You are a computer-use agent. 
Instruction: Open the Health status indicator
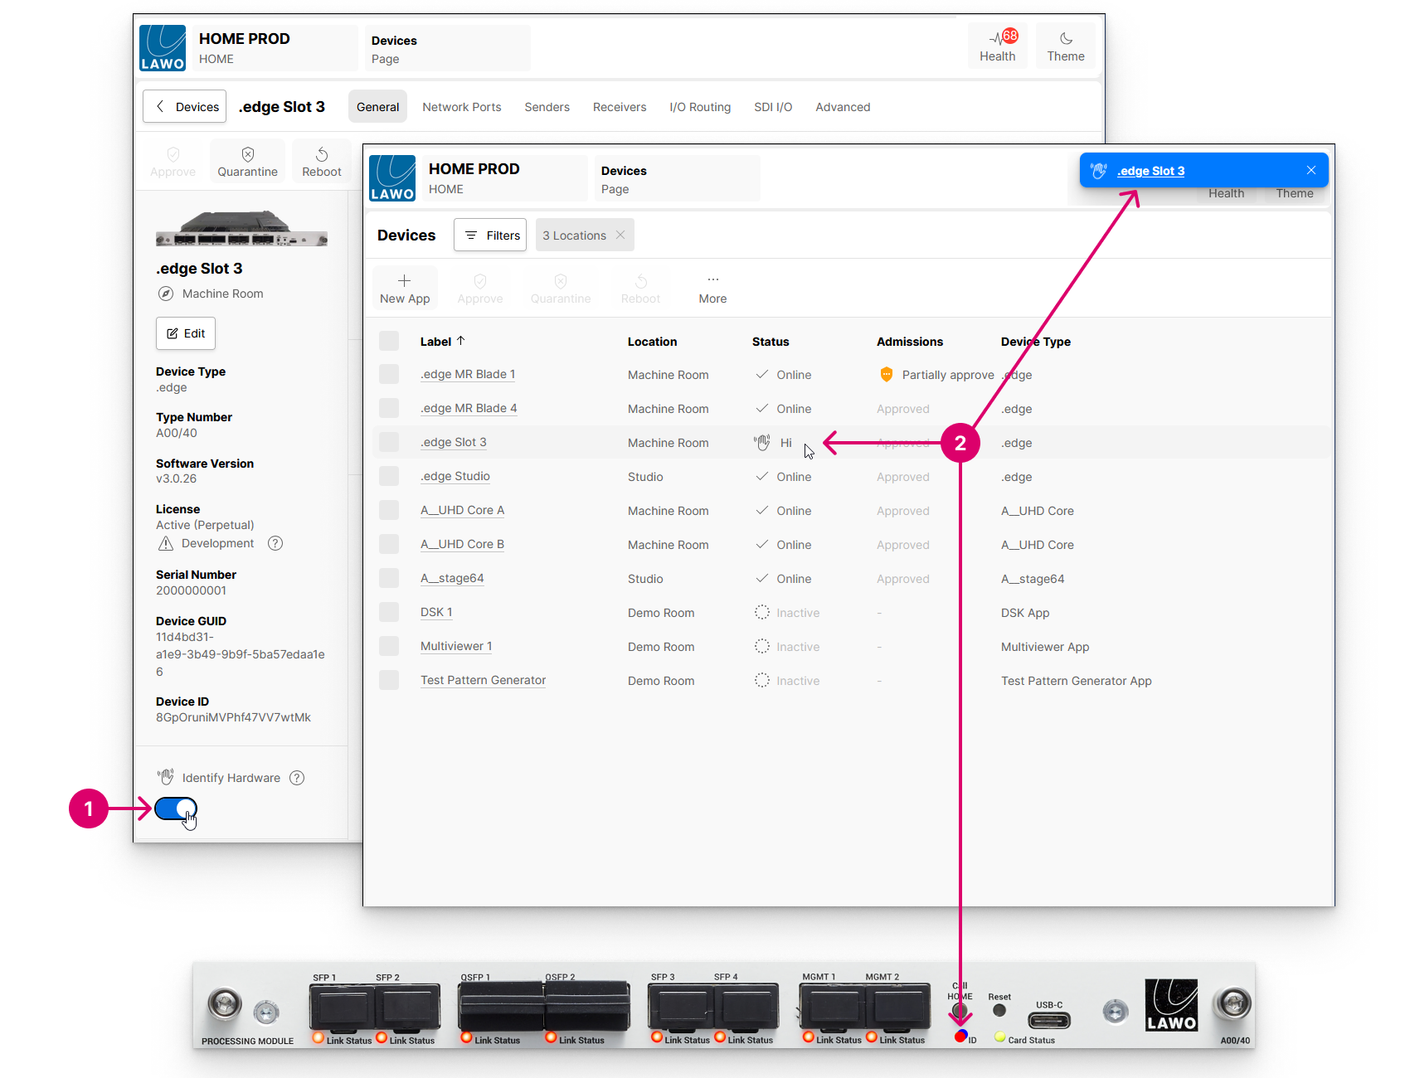(997, 46)
